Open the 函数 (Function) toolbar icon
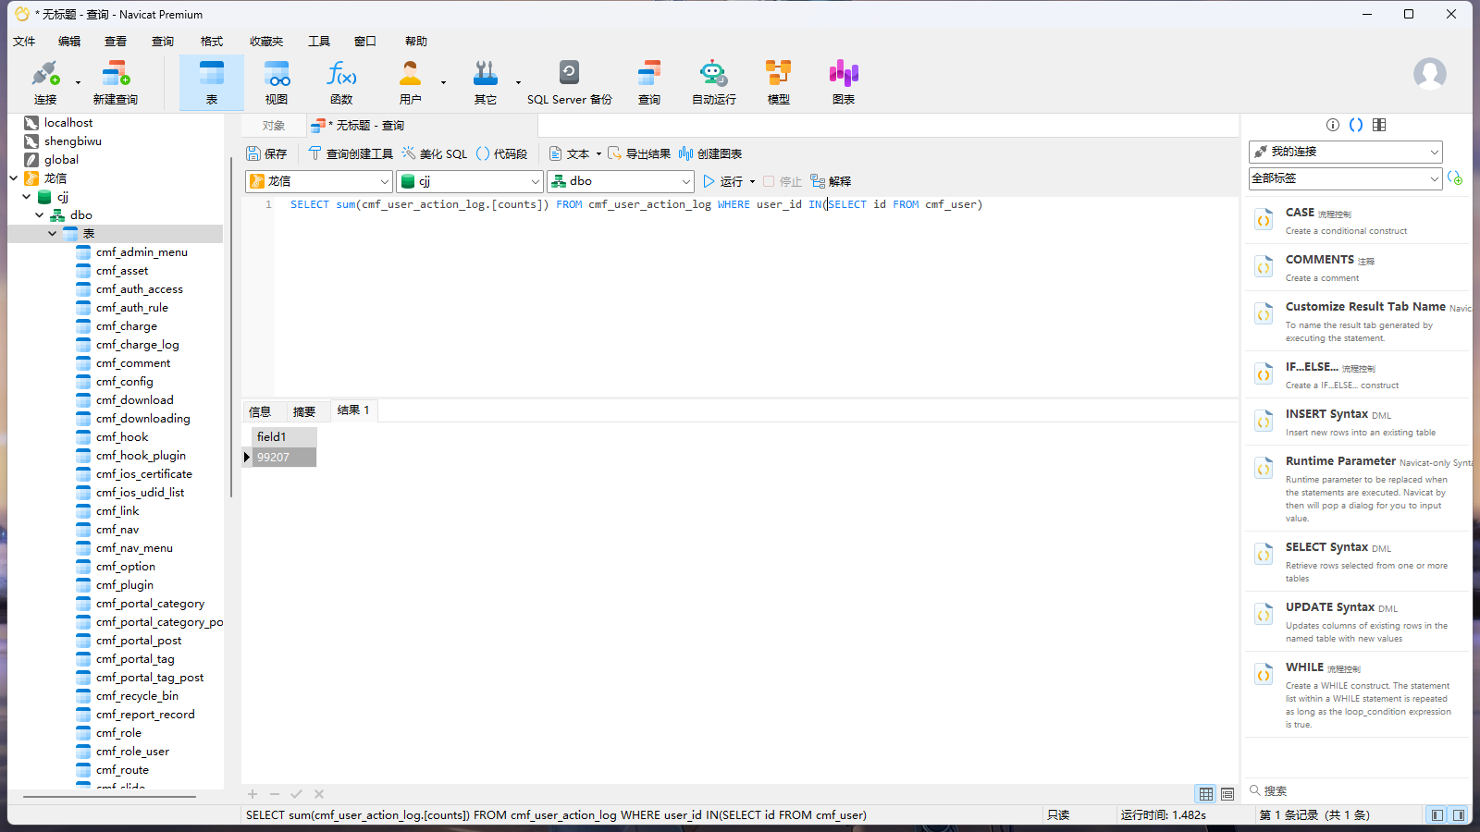1480x832 pixels. (x=341, y=81)
